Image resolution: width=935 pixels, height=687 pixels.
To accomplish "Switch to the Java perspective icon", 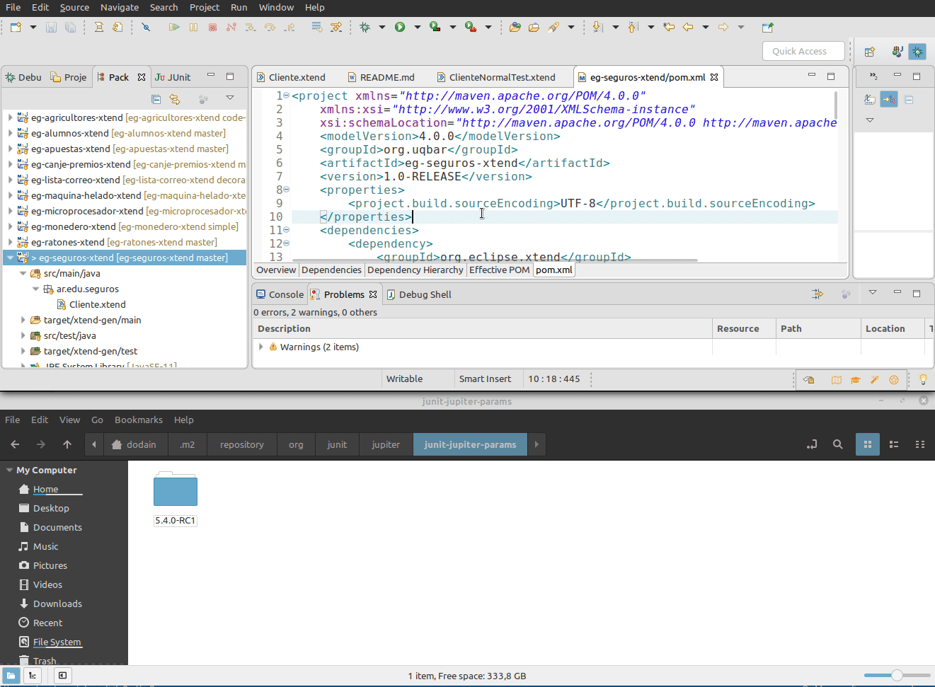I will point(897,52).
